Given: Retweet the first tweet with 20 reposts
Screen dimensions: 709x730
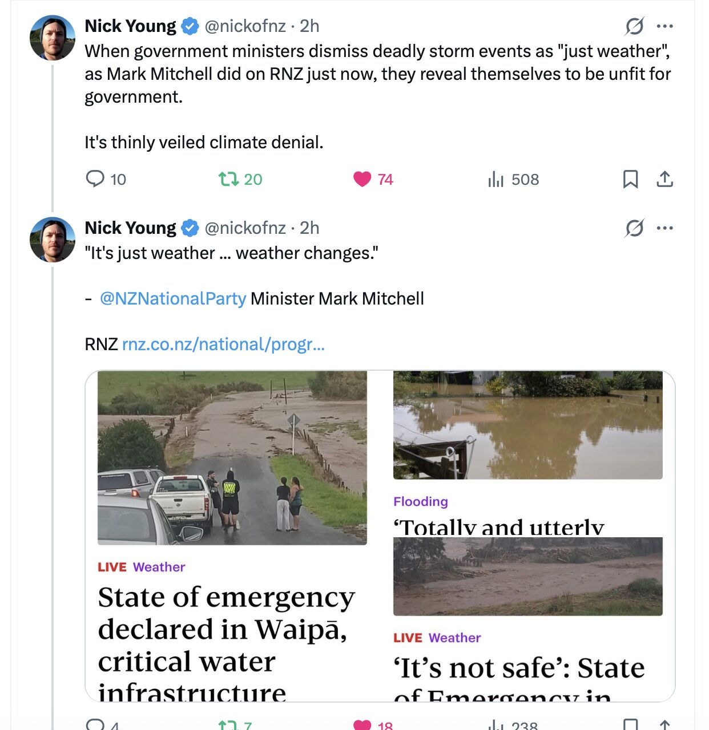Looking at the screenshot, I should point(229,179).
